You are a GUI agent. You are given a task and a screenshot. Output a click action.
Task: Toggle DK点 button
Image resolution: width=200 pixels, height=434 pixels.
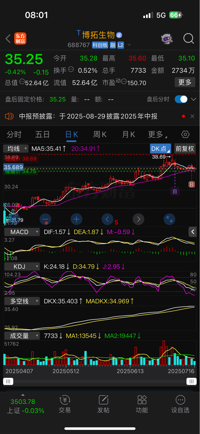(x=160, y=149)
